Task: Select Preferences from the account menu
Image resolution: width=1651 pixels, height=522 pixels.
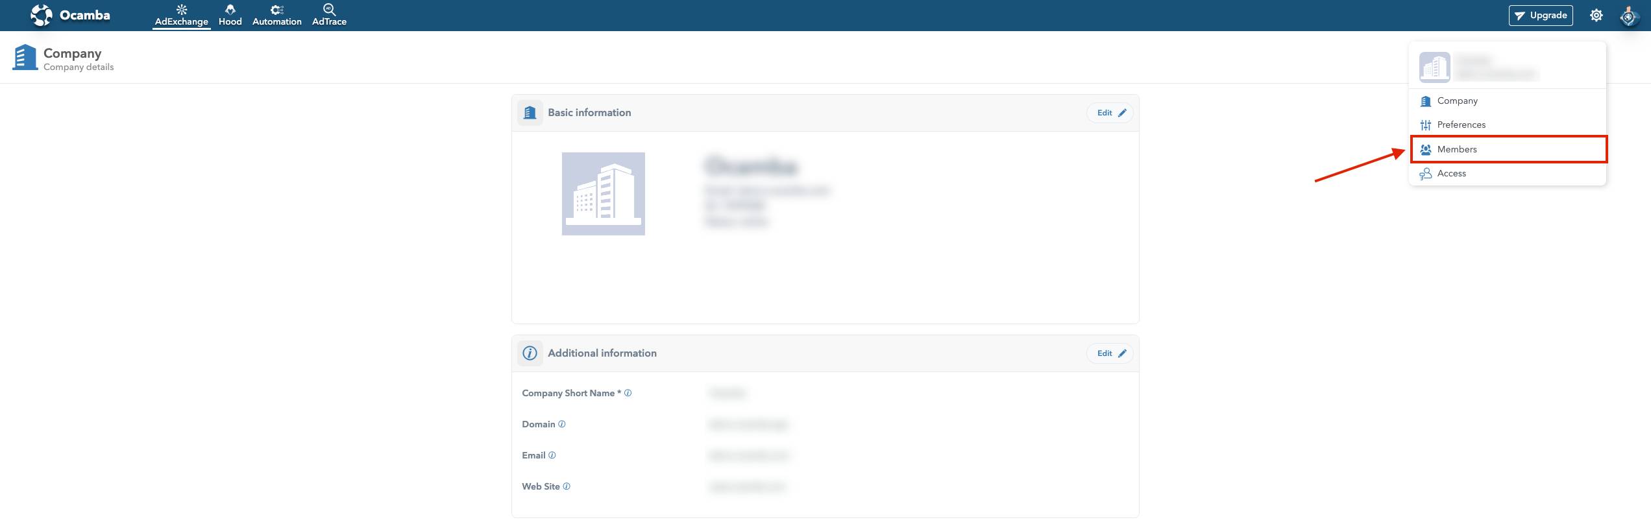Action: (x=1461, y=125)
